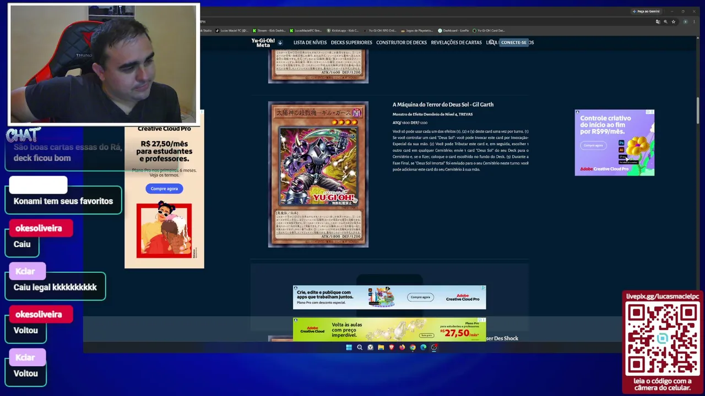Open the Stream - Kick Dashboard bookmark
The height and width of the screenshot is (396, 705).
269,30
